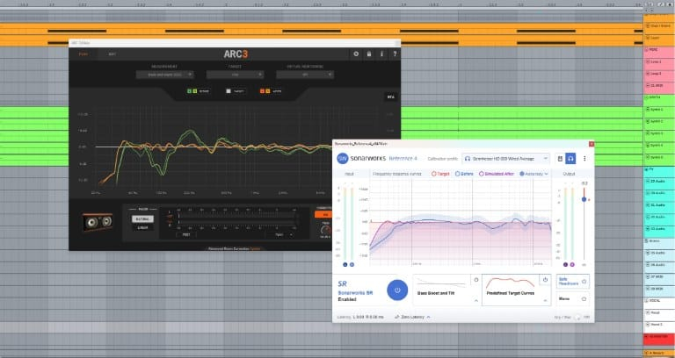Open Zero Latency dropdown in Sonarworks
The height and width of the screenshot is (358, 675).
pyautogui.click(x=412, y=317)
